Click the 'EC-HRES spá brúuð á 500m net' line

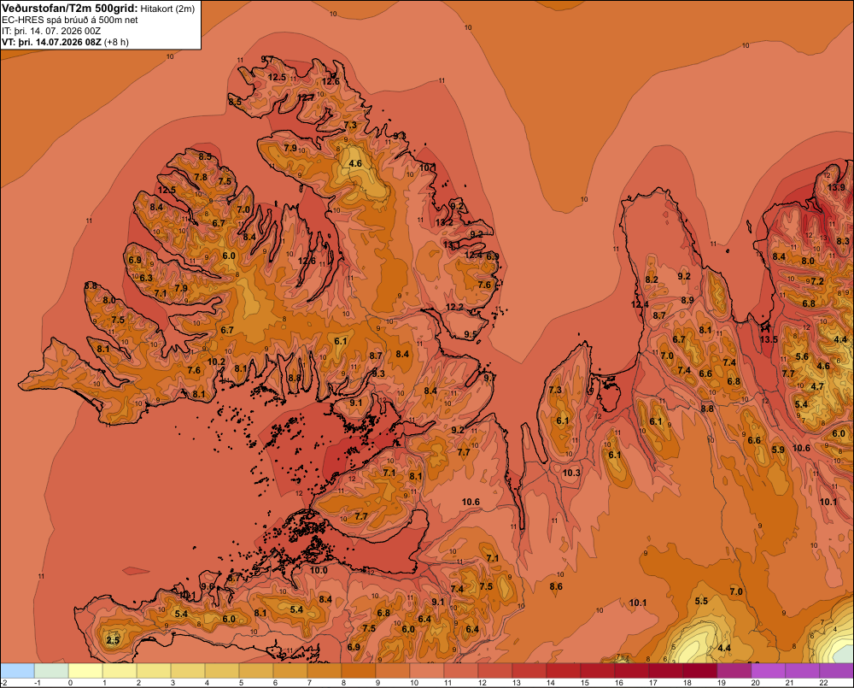[x=70, y=21]
